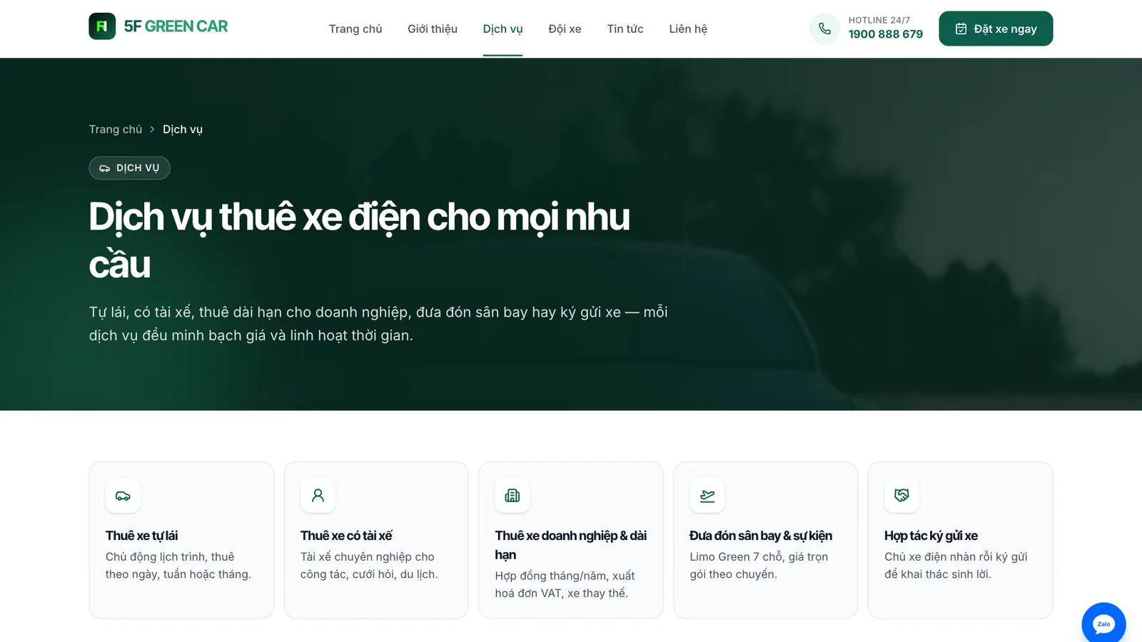The width and height of the screenshot is (1142, 642).
Task: Click the hotline phone icon
Action: [824, 29]
